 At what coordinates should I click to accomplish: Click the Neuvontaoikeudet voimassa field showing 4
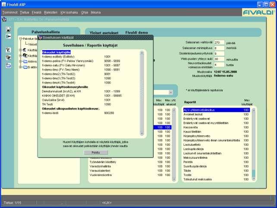pos(219,64)
